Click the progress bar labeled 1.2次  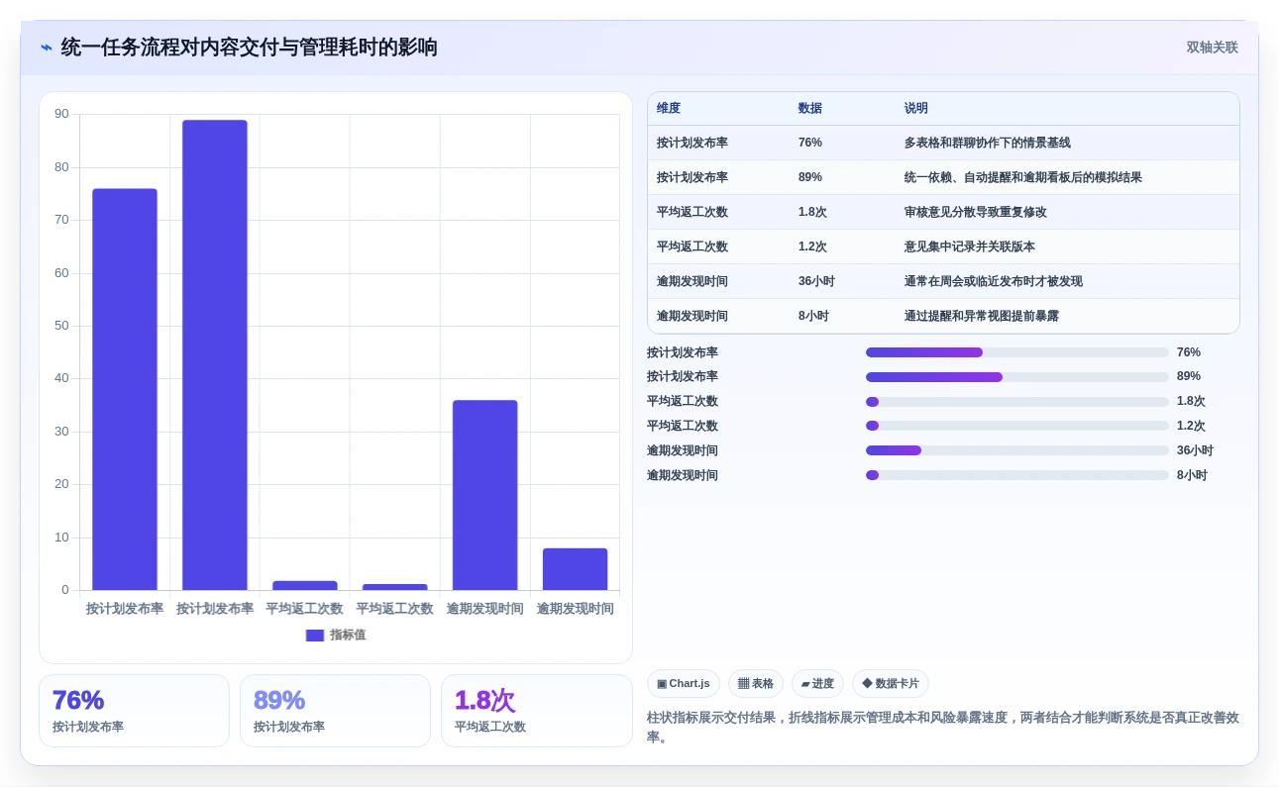pyautogui.click(x=1017, y=426)
